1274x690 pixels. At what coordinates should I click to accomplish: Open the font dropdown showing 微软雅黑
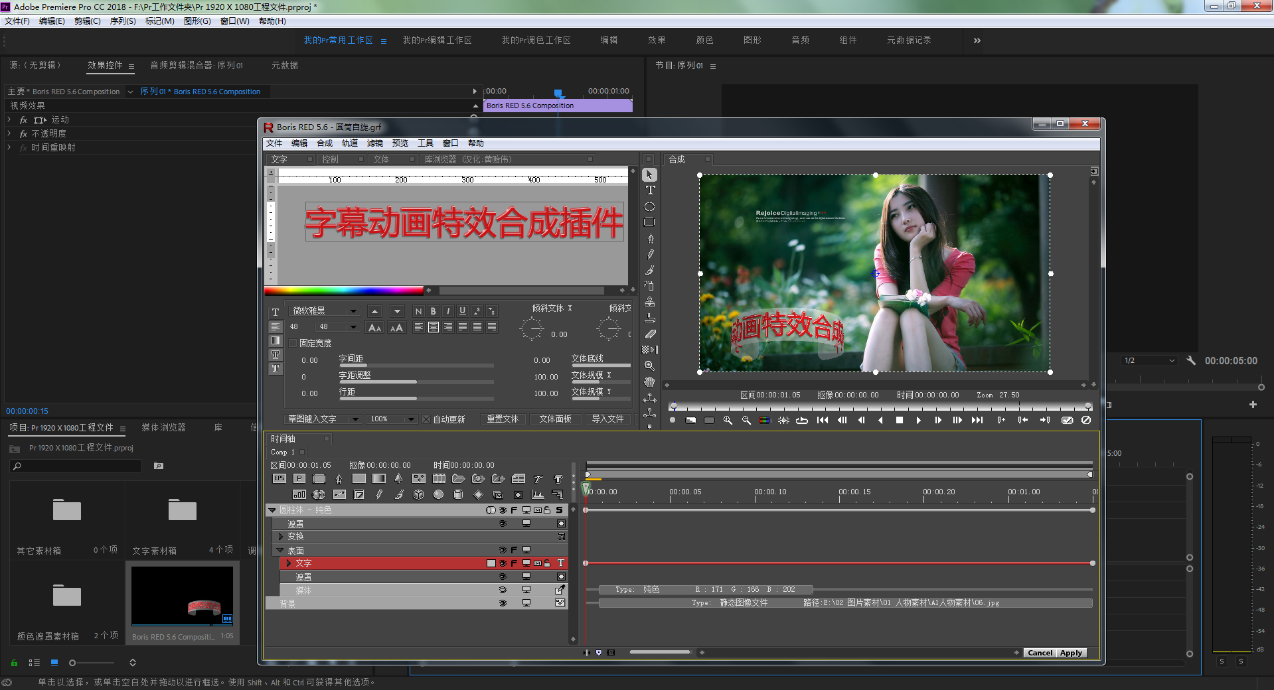[324, 310]
